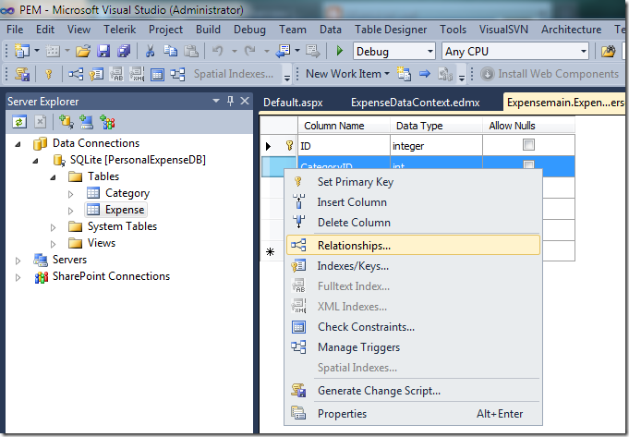Open the Debug configuration dropdown

click(430, 52)
